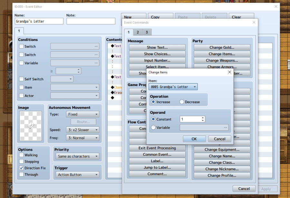Image resolution: width=290 pixels, height=198 pixels.
Task: Expand the Trigger dropdown set to Action Button
Action: [78, 175]
